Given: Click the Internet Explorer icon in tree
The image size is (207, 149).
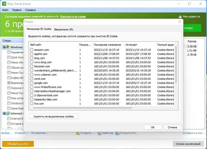Looking at the screenshot, I should (8, 113).
